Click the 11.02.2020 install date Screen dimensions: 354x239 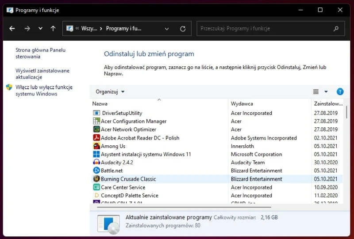click(326, 195)
